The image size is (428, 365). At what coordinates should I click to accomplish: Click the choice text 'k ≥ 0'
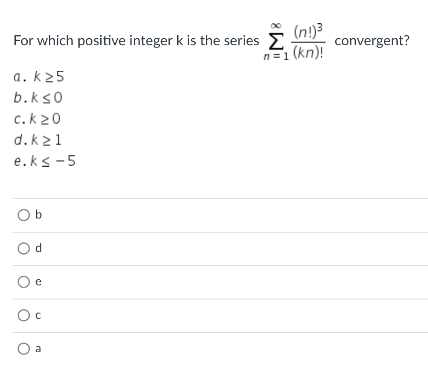tap(39, 119)
